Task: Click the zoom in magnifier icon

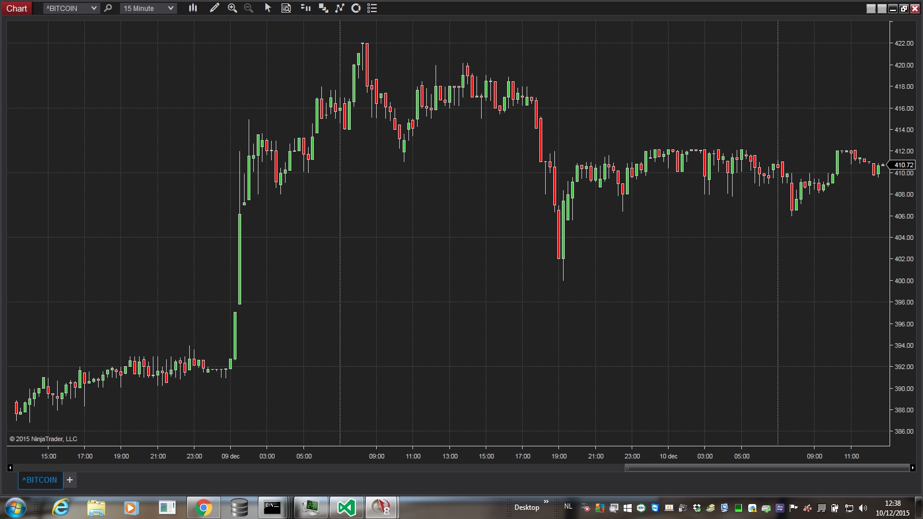Action: [232, 8]
